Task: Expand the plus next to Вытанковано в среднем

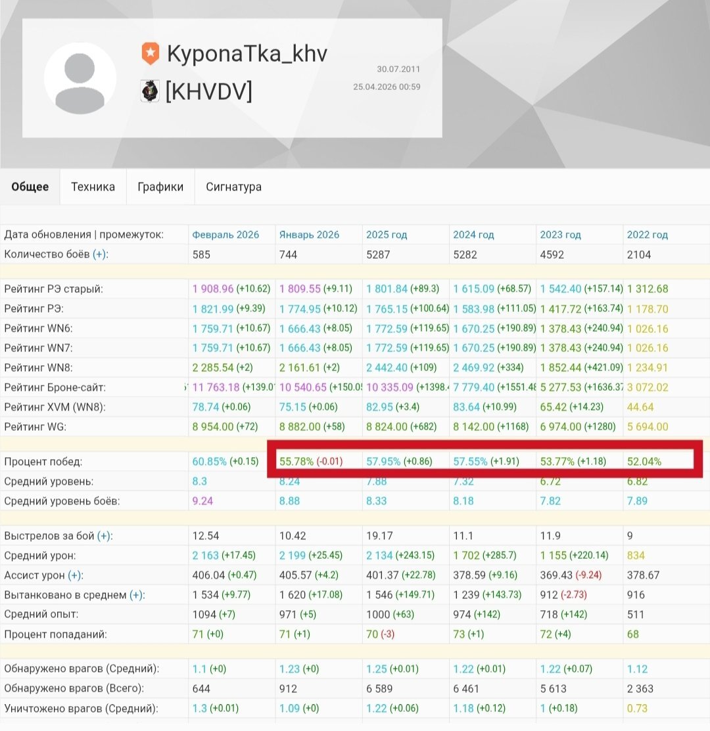Action: tap(136, 595)
